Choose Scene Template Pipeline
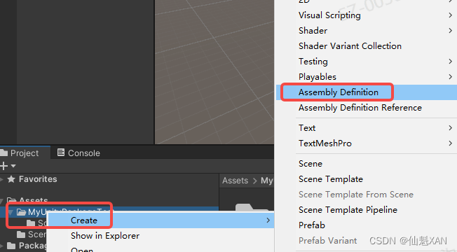Image resolution: width=457 pixels, height=252 pixels. [367, 210]
